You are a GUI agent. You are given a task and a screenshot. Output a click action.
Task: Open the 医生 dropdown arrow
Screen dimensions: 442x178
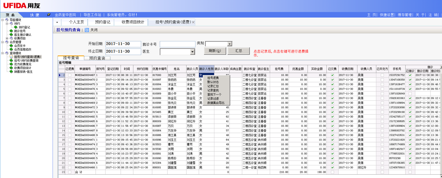pyautogui.click(x=192, y=52)
